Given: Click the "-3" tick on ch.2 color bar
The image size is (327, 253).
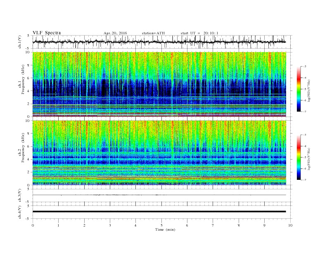Looking at the screenshot, I should click(304, 135).
